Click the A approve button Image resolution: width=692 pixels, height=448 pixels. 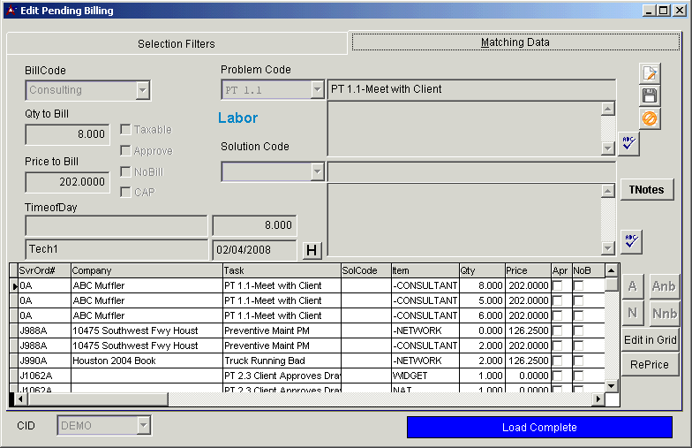(x=632, y=286)
